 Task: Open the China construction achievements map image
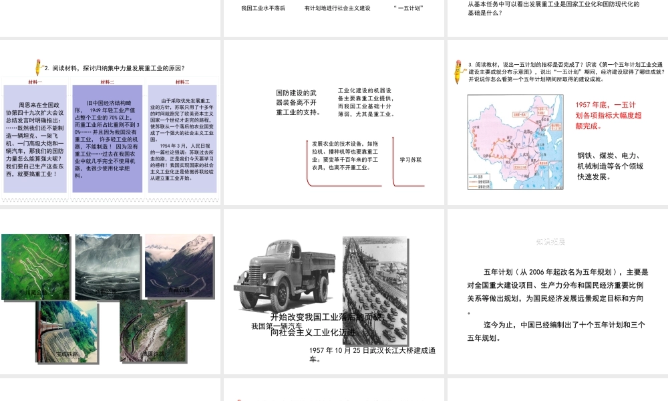[x=516, y=142]
